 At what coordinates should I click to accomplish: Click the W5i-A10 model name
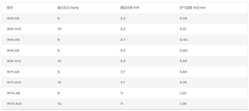click(14, 61)
